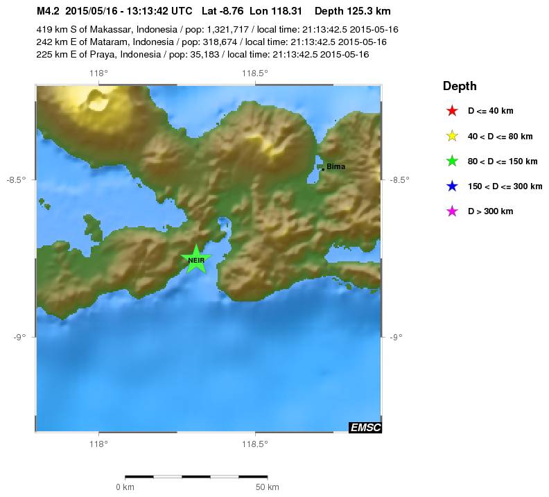Click the '80 < D <= 150 km' label
This screenshot has height=497, width=549.
pyautogui.click(x=503, y=162)
